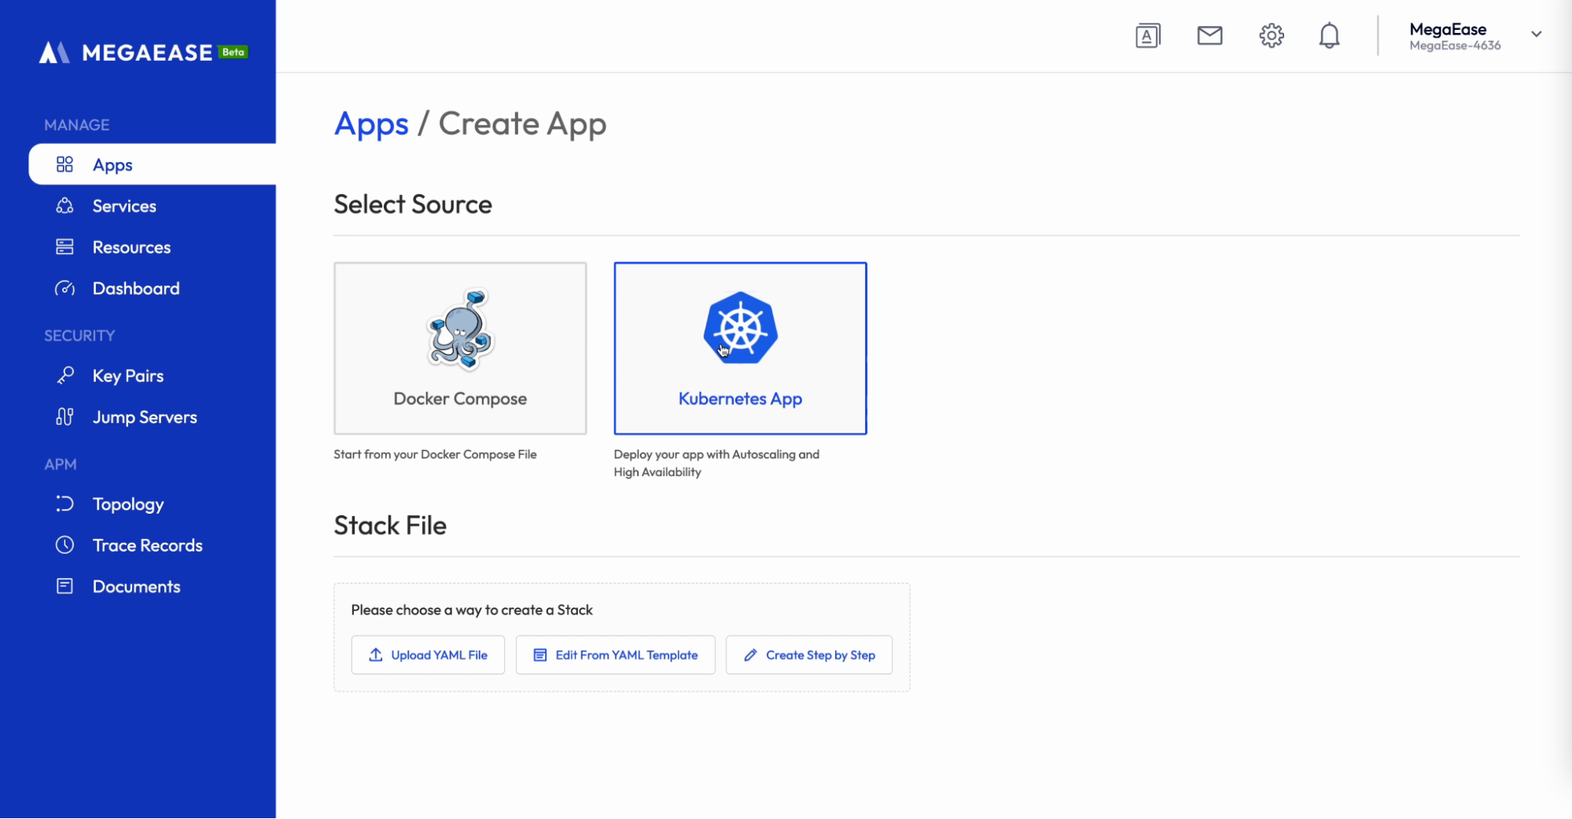Select the Kubernetes App source card
1572x819 pixels.
click(740, 349)
